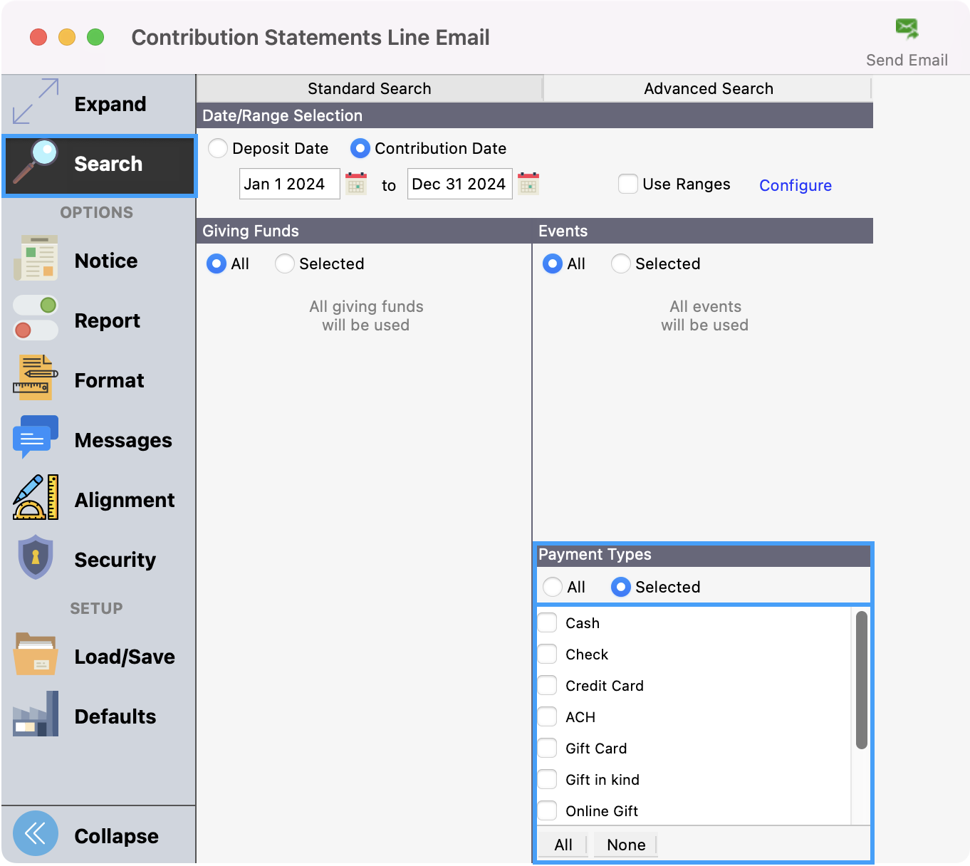Click the Send Email envelope icon

coord(907,29)
